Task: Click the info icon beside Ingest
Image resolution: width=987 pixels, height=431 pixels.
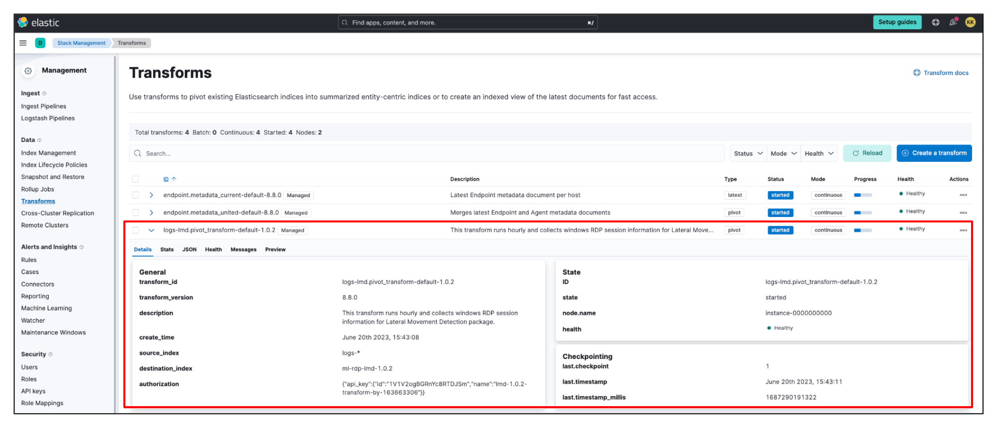Action: pos(44,93)
